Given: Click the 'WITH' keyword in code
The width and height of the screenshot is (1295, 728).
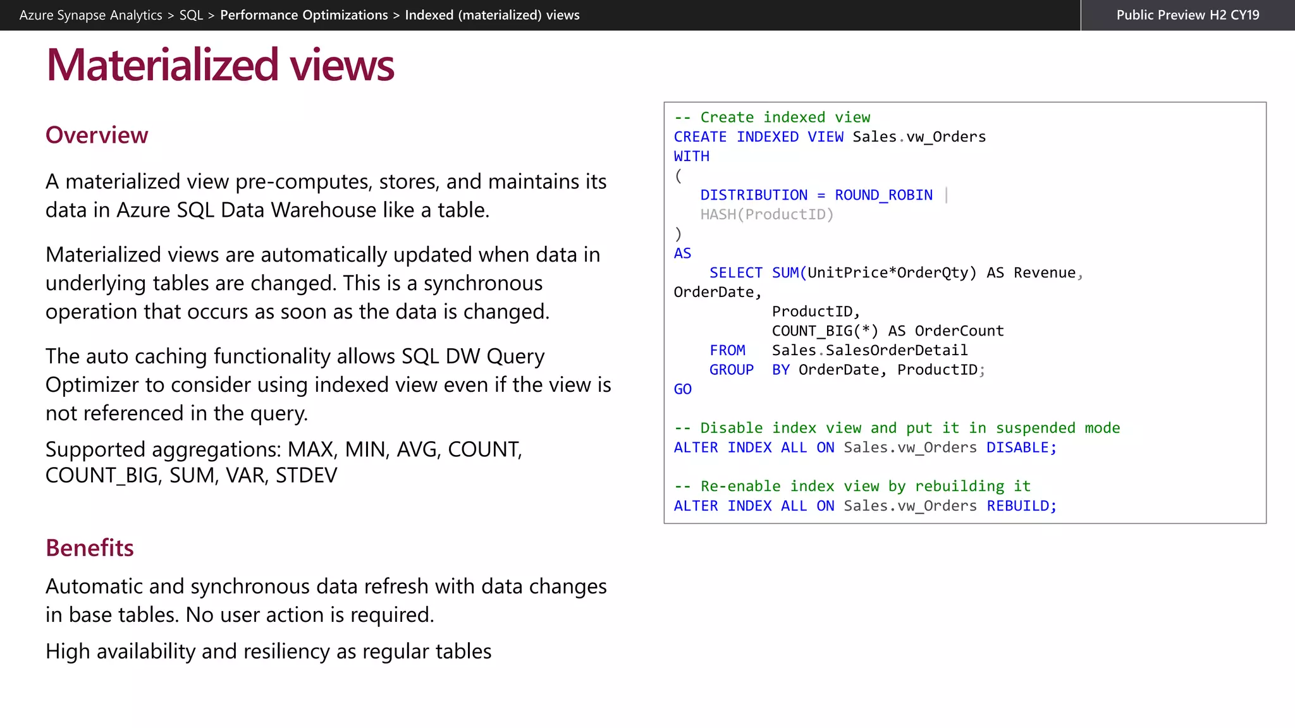Looking at the screenshot, I should pyautogui.click(x=692, y=156).
